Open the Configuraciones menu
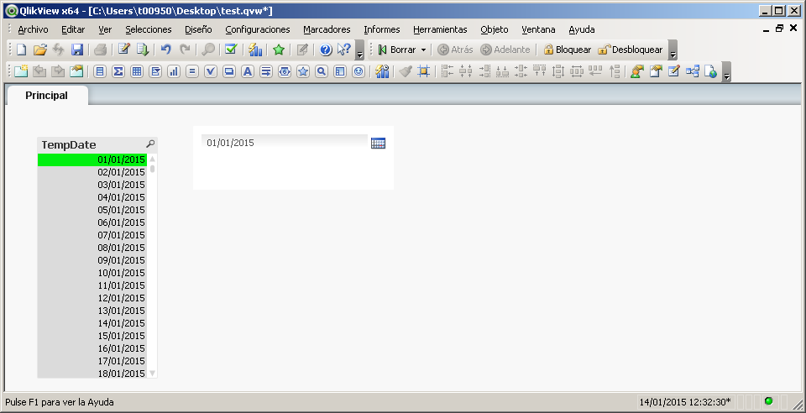Viewport: 806px width, 413px height. 258,29
